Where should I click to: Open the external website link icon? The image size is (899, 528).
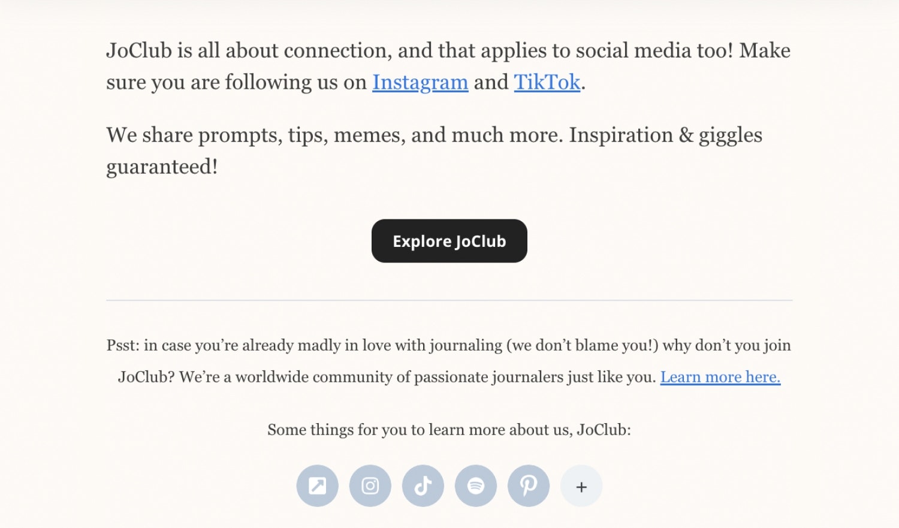317,486
